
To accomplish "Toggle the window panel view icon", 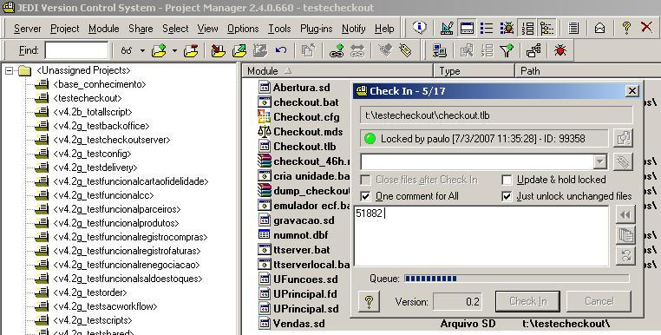I will [x=467, y=29].
